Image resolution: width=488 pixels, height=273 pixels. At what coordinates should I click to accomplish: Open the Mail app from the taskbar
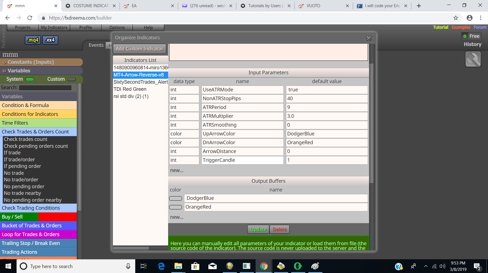click(213, 266)
